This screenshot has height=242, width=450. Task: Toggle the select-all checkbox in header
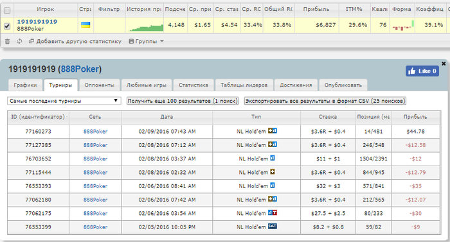tap(7, 10)
